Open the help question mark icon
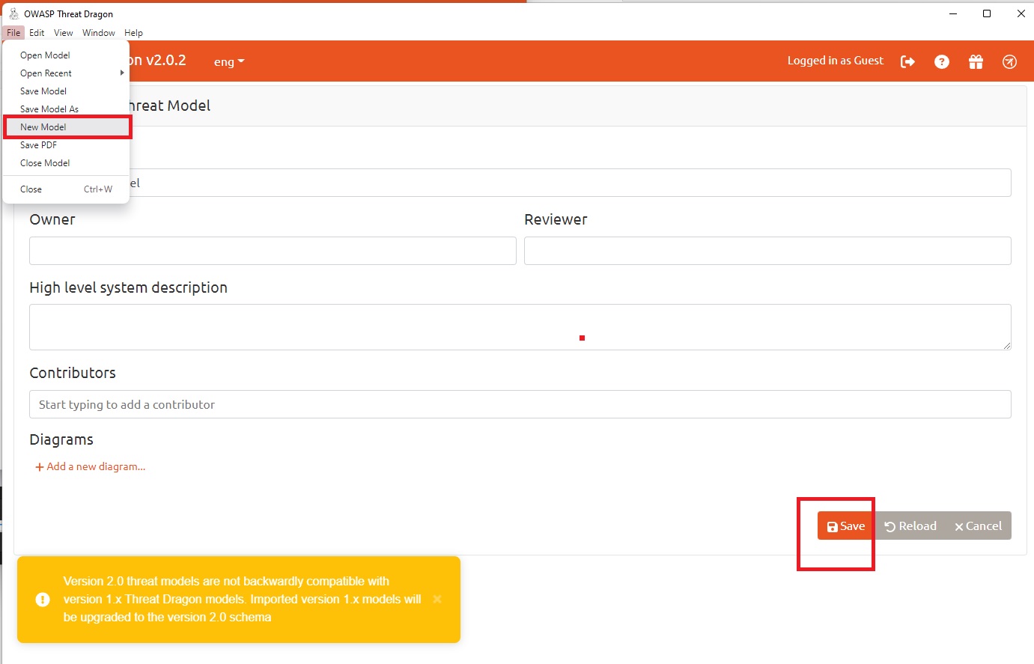Screen dimensions: 1034x664 (x=942, y=61)
